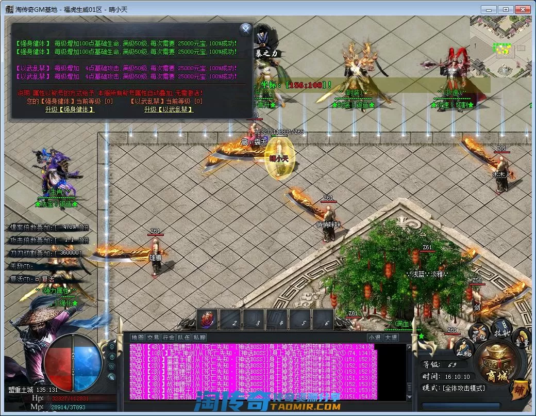This screenshot has width=536, height=416.
Task: Click the 攻击倍数叠加 stat line
Action: tap(49, 241)
